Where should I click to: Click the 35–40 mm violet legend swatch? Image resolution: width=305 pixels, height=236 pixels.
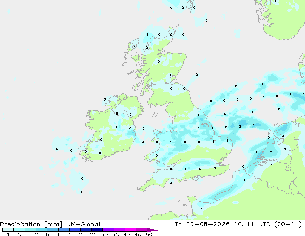click(x=119, y=230)
